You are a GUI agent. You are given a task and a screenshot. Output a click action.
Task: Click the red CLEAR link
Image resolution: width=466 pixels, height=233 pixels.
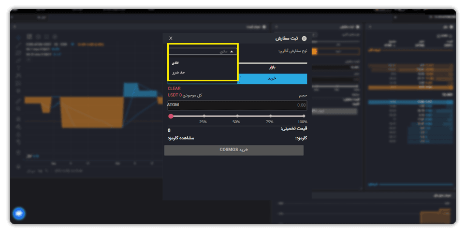pyautogui.click(x=174, y=89)
